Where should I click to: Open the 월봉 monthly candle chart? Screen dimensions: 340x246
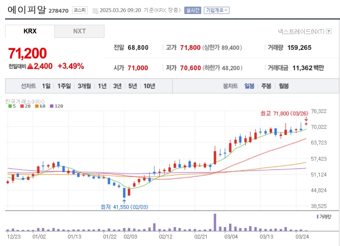[284, 86]
